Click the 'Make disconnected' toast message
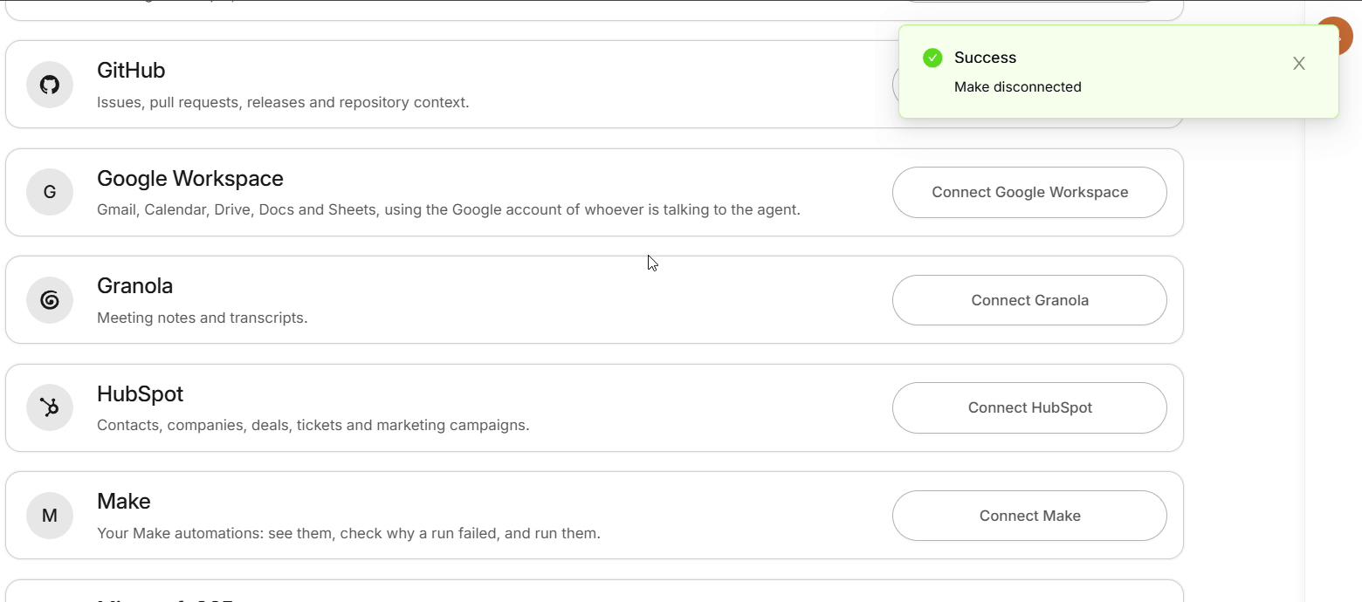The height and width of the screenshot is (602, 1362). point(1018,87)
